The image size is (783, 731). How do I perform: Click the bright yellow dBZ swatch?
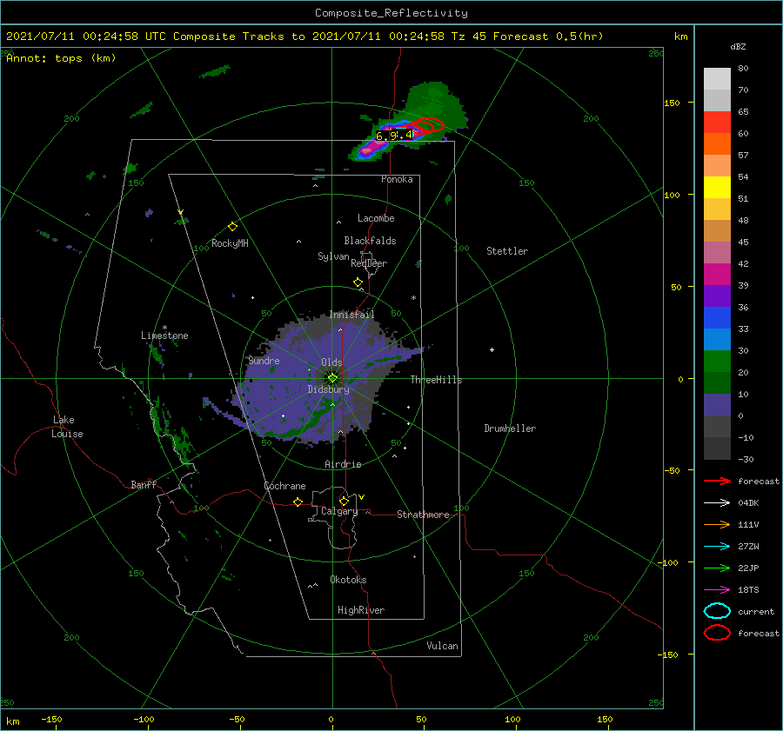click(x=717, y=188)
